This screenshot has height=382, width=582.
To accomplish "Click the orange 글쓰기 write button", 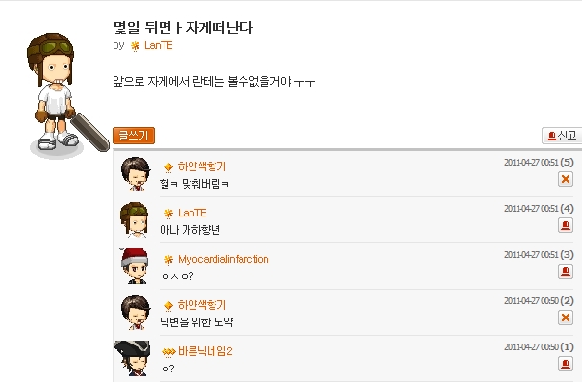I will (134, 136).
